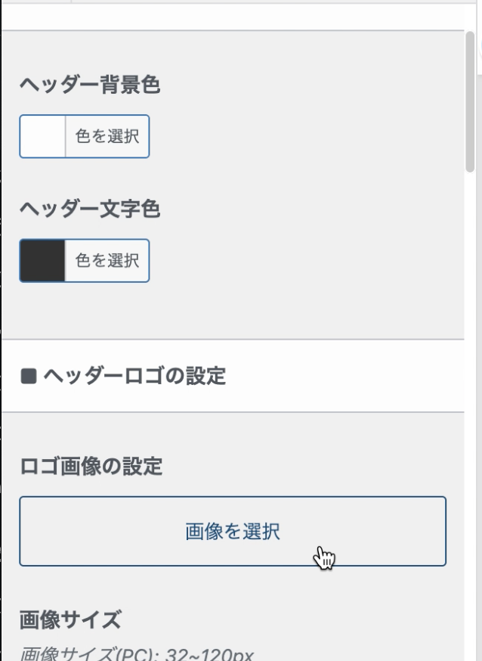Open color picker under ヘッダー文字色
Screen dimensions: 482x661
pos(107,261)
